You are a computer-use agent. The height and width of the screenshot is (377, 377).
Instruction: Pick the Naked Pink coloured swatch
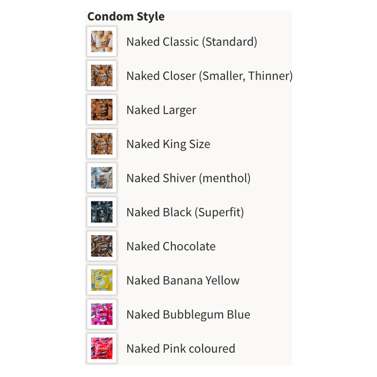pos(102,348)
